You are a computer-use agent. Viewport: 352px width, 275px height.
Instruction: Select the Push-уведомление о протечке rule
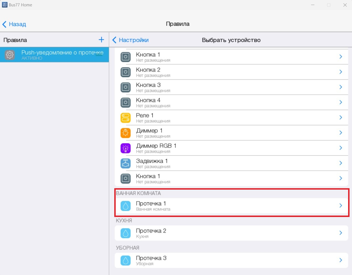62,54
